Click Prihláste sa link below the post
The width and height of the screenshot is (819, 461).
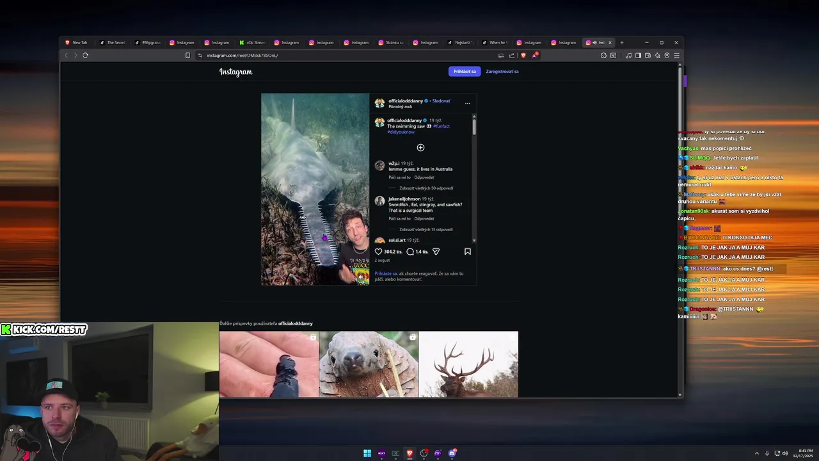click(x=386, y=273)
